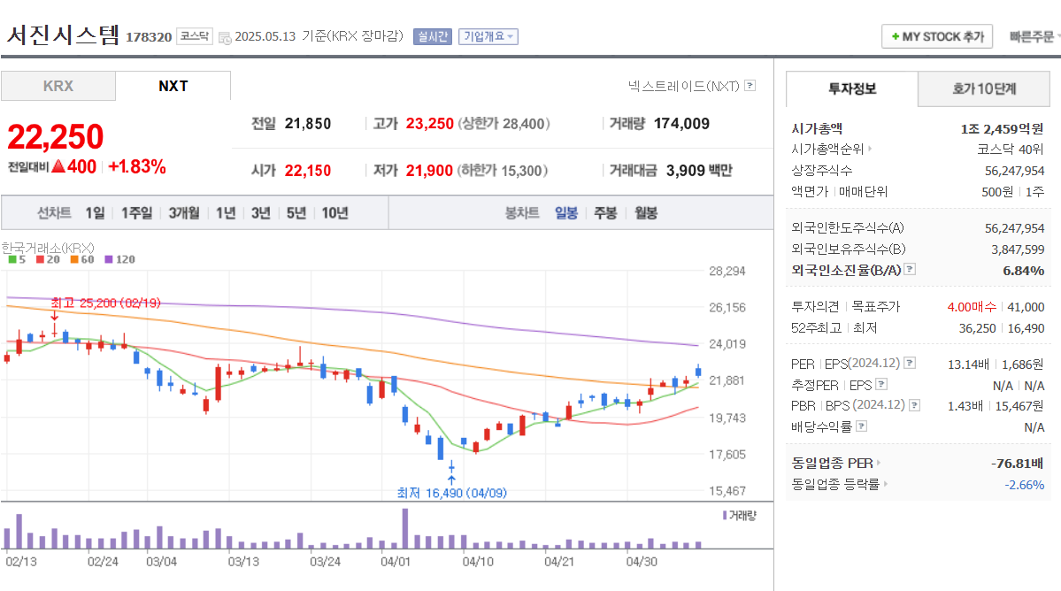
Task: Switch to the KRX tab
Action: (58, 86)
